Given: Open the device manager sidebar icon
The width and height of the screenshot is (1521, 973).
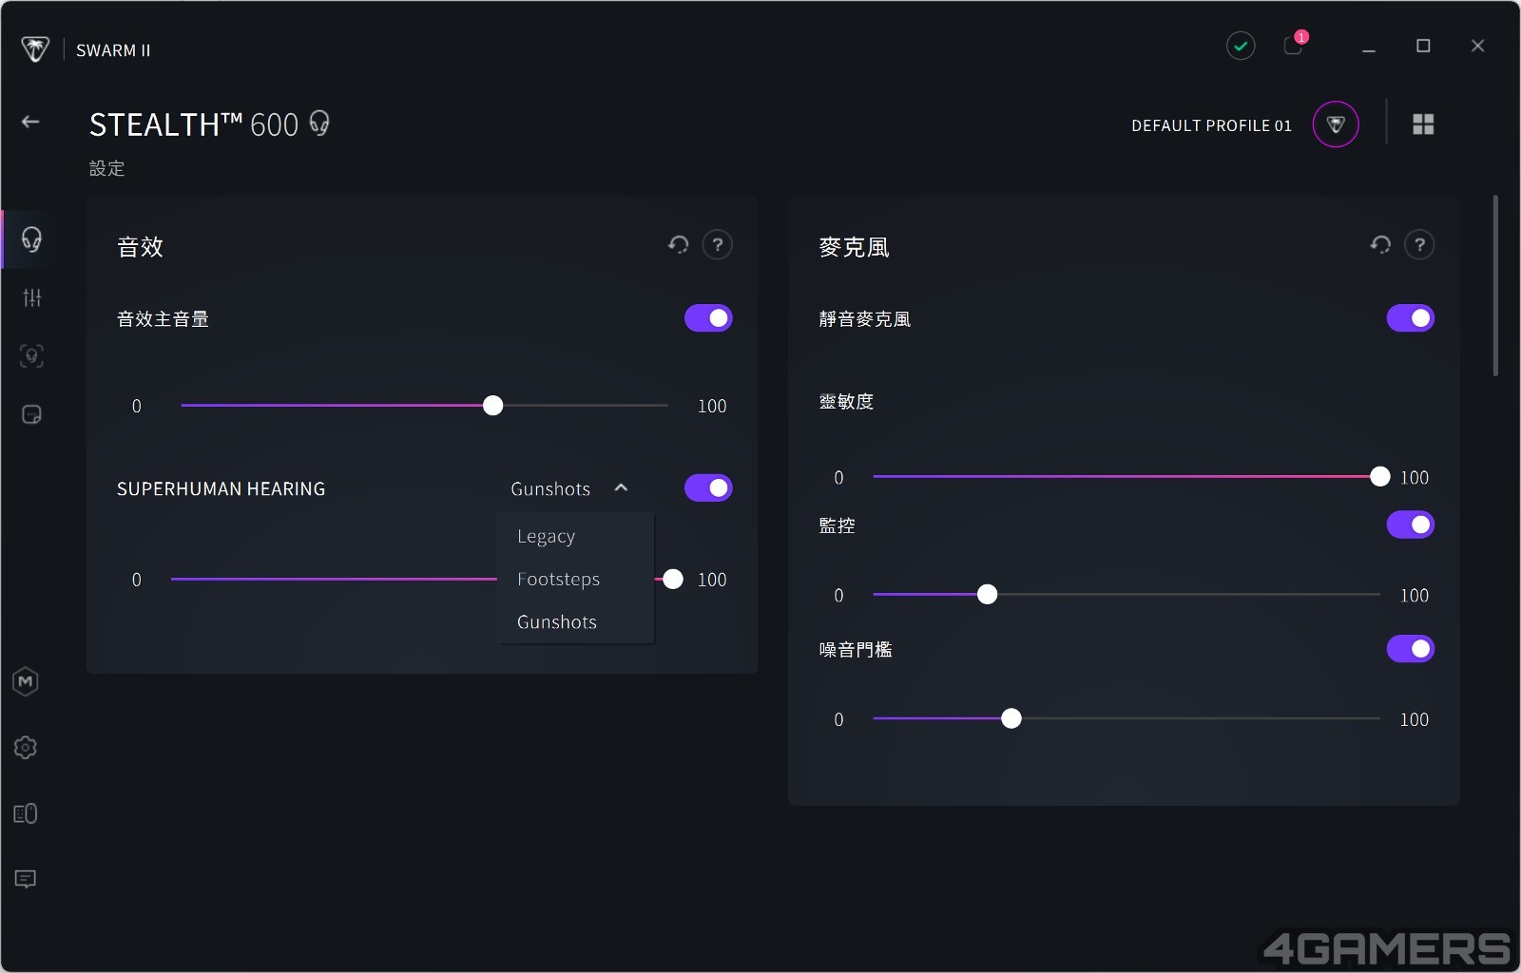Looking at the screenshot, I should pos(26,814).
